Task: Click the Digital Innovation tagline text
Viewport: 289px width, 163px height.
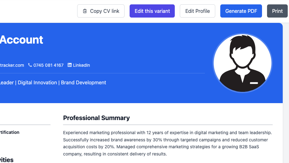Action: pyautogui.click(x=37, y=83)
